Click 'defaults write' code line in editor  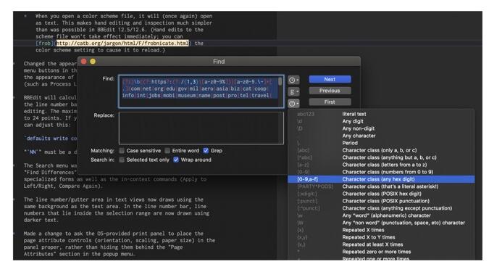coord(50,139)
